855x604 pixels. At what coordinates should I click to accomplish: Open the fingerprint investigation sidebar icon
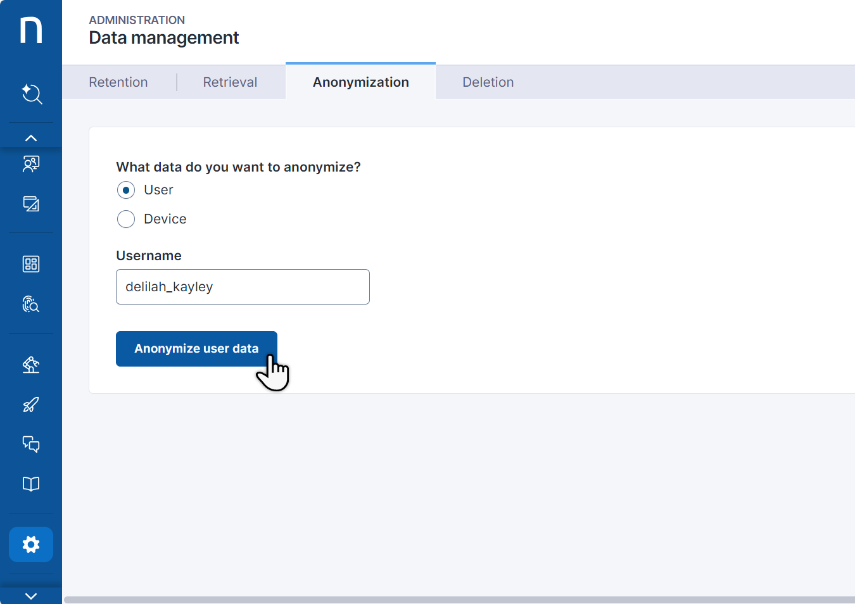tap(31, 305)
